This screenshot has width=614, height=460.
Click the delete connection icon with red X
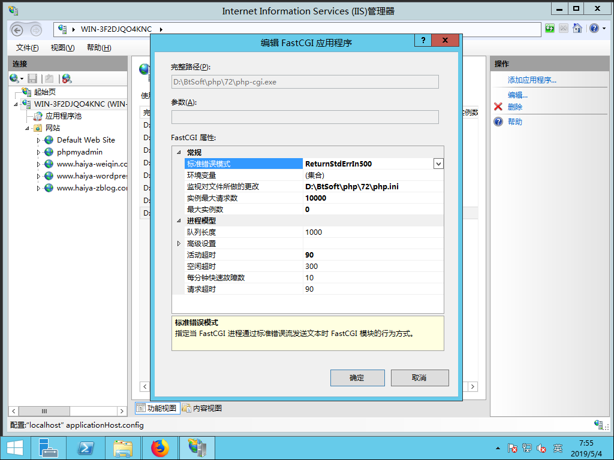pos(67,78)
